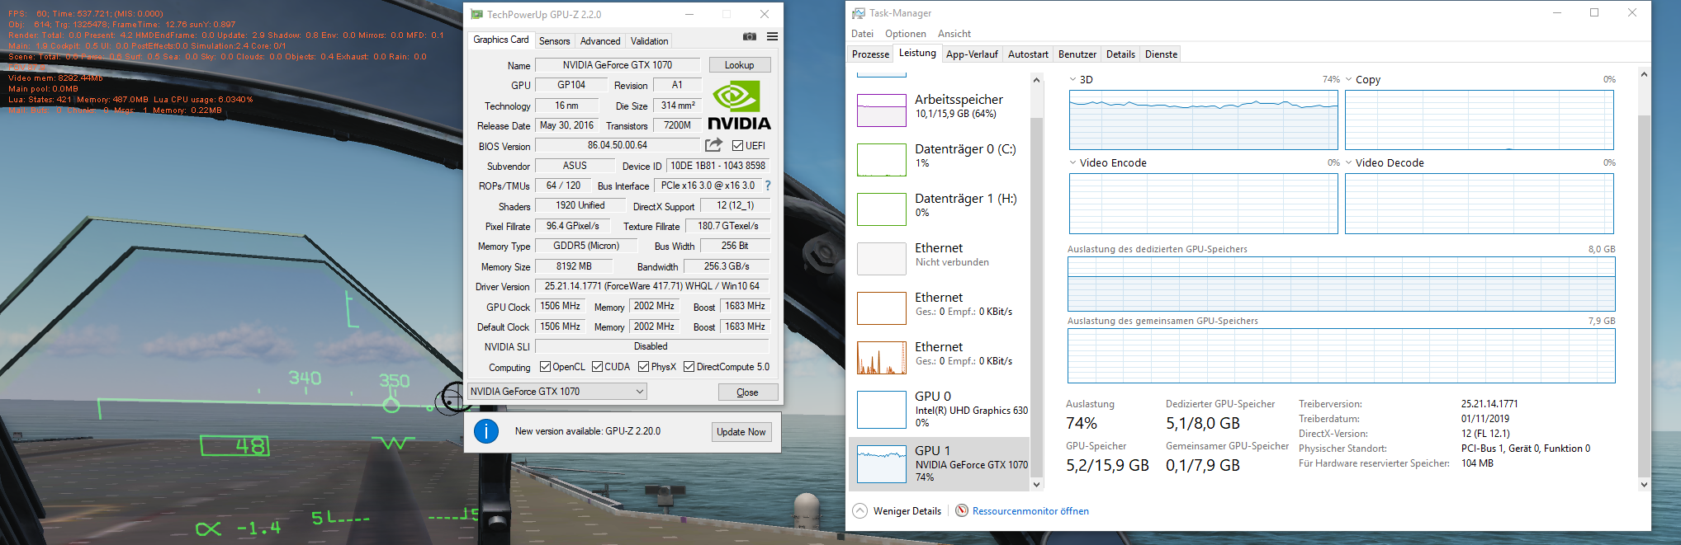Click the BIOS Version field
This screenshot has height=545, width=1681.
click(x=618, y=145)
